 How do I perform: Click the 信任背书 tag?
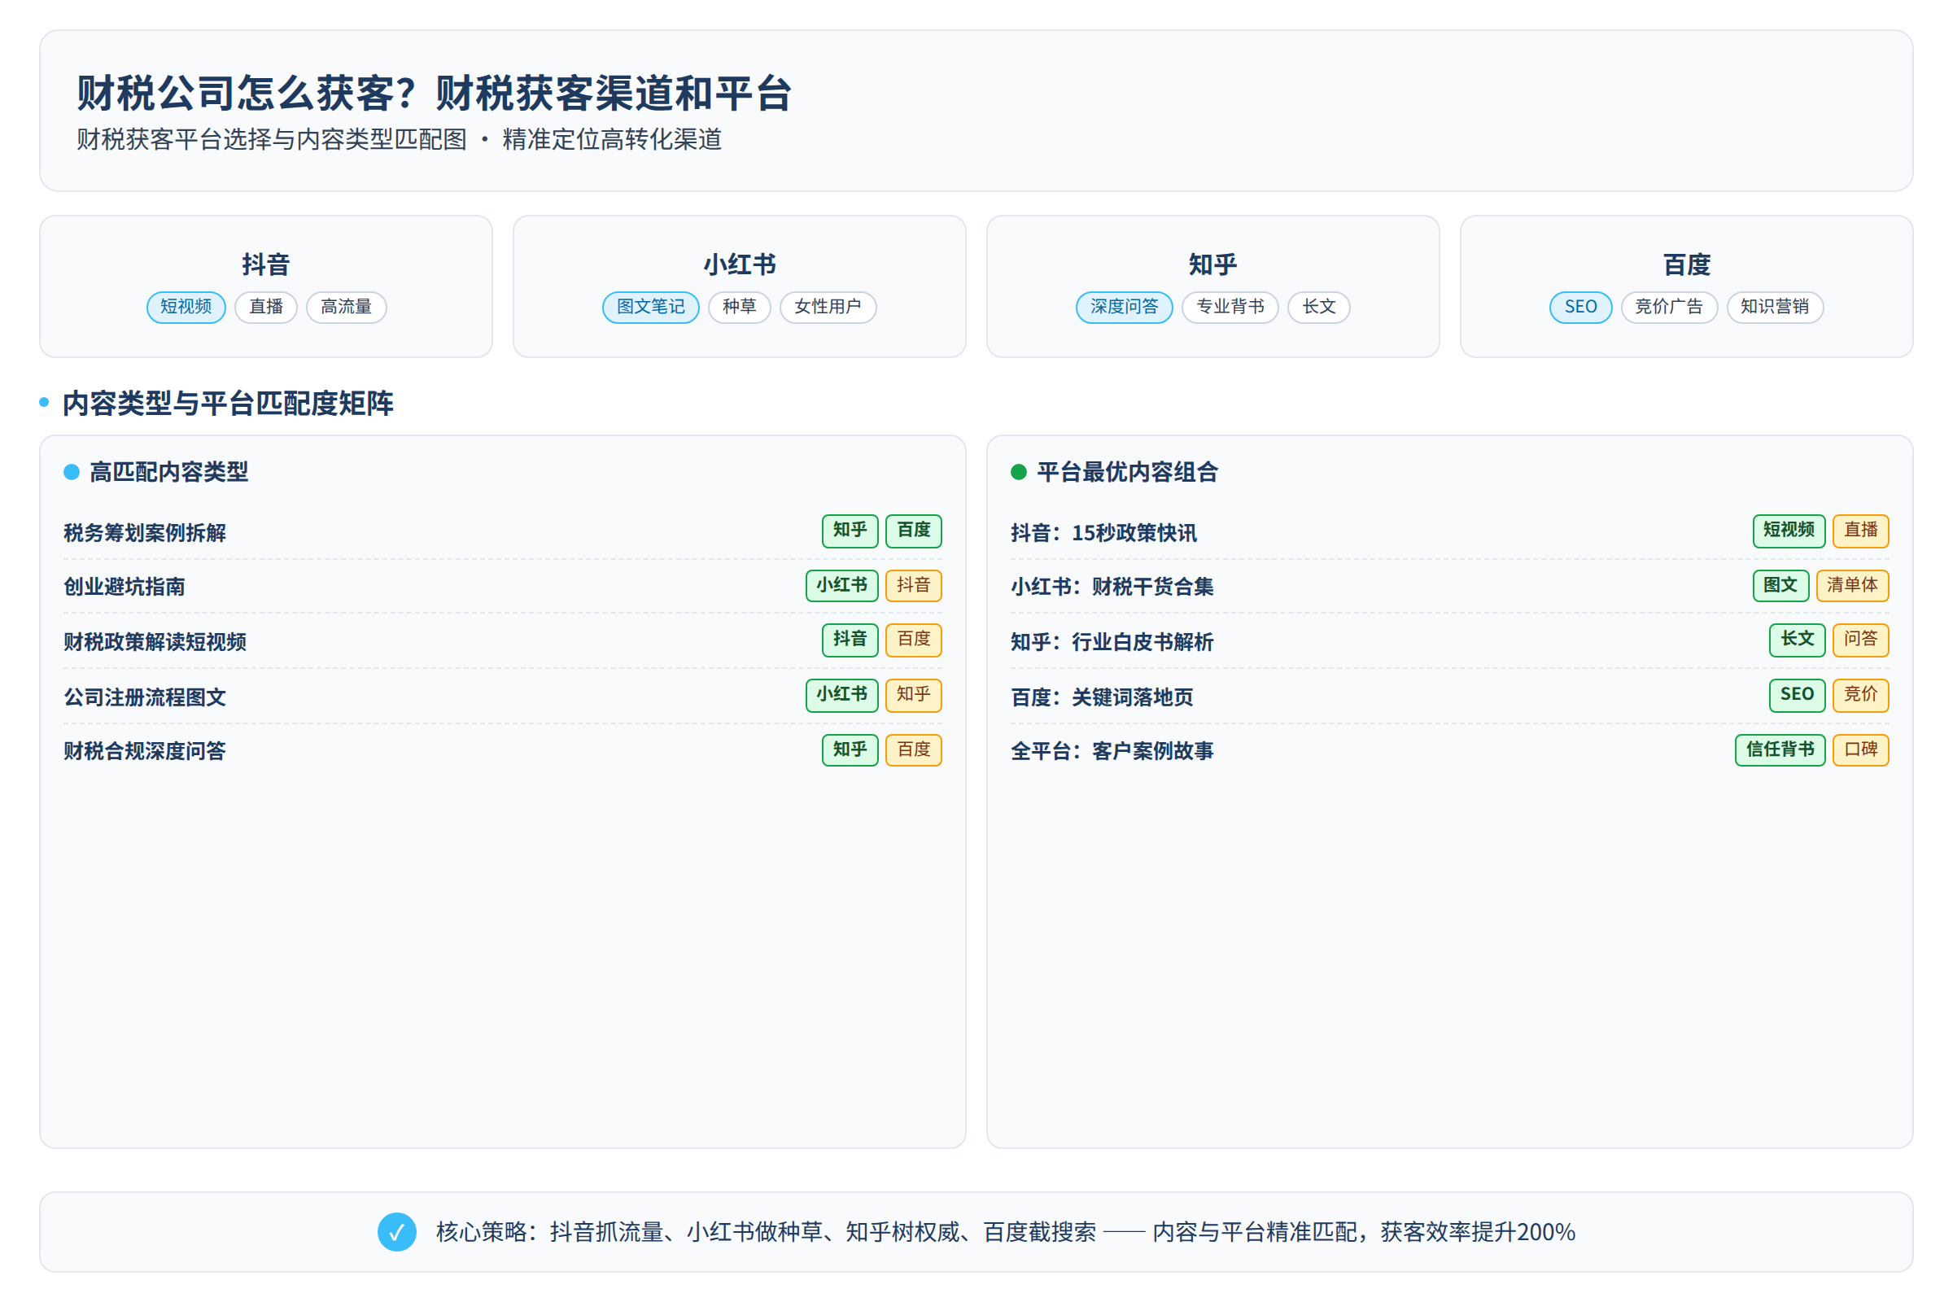tap(1780, 749)
